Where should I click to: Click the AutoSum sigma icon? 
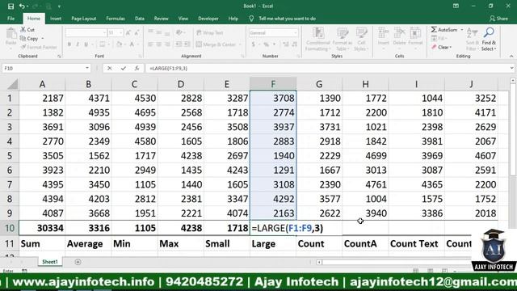click(434, 30)
